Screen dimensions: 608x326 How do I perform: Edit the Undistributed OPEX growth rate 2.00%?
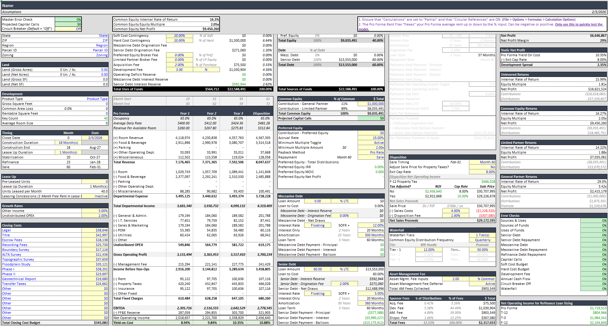(x=95, y=216)
